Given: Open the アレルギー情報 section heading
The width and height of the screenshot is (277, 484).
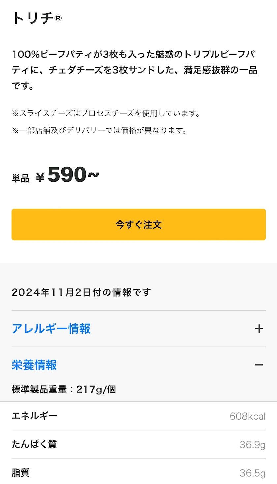Looking at the screenshot, I should pos(51,329).
